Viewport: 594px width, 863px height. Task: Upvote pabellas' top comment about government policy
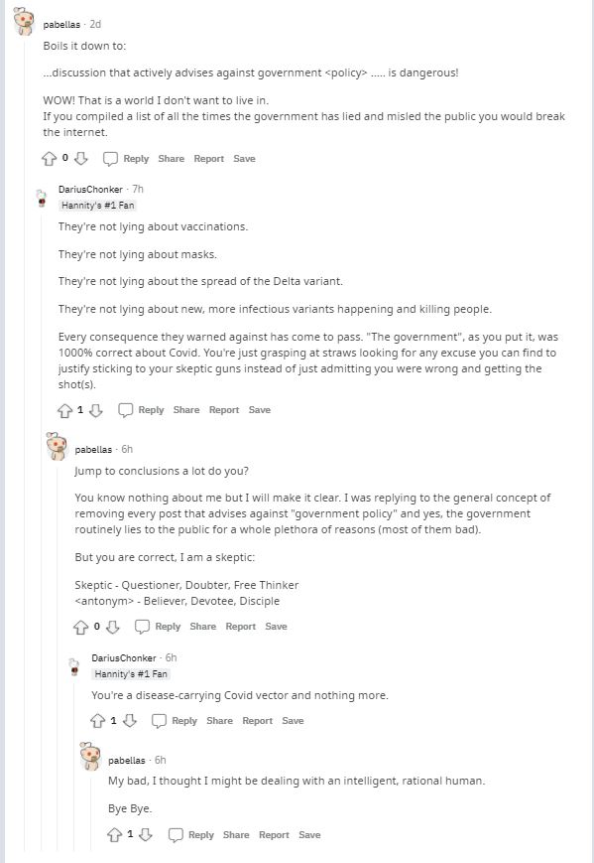49,159
